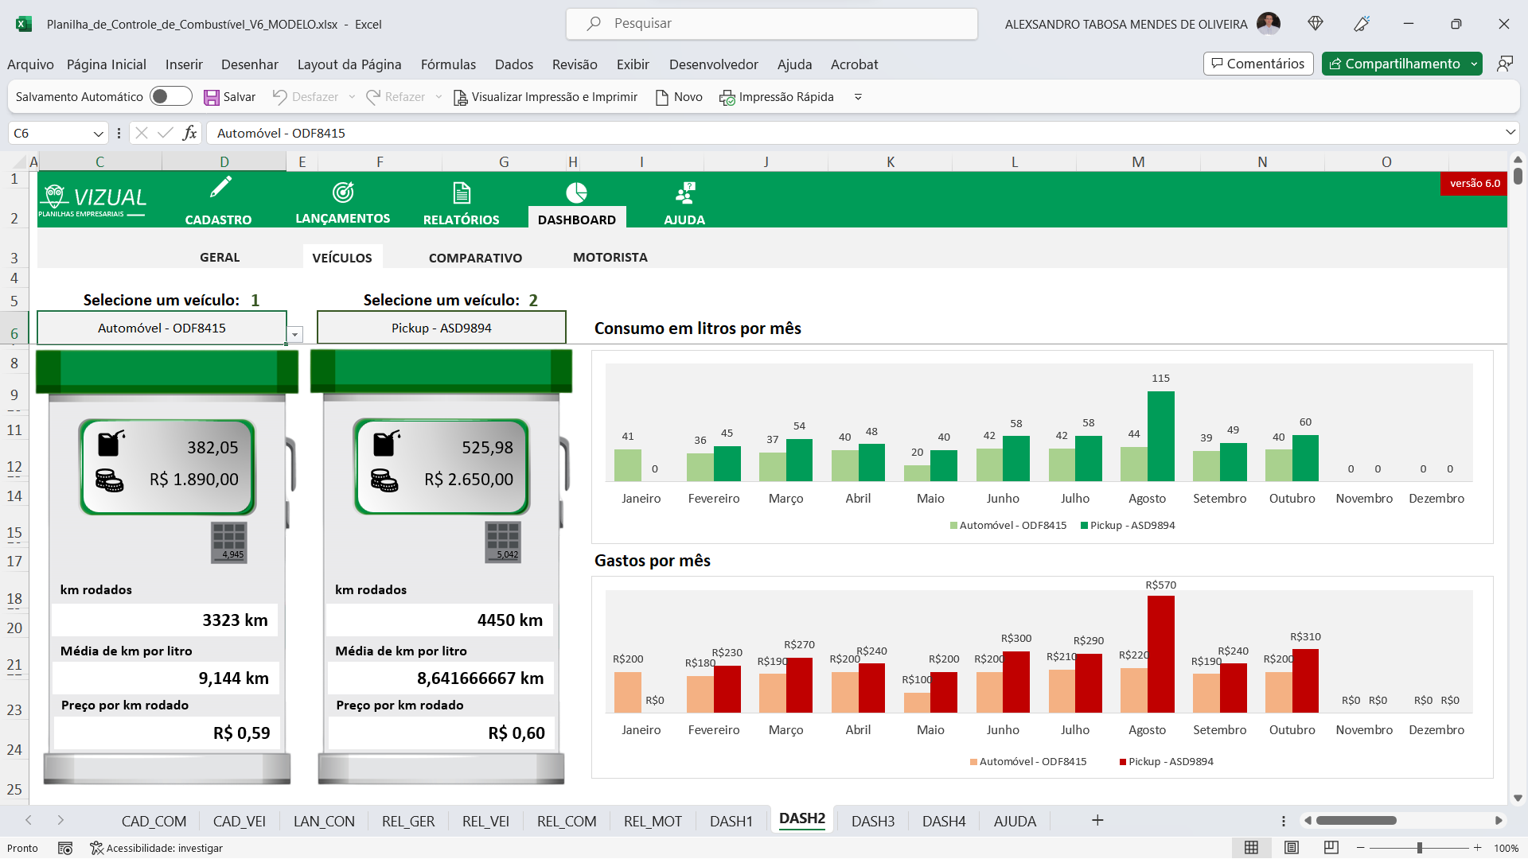Check Acessibilidade: investigar in status bar
1528x859 pixels.
tap(157, 848)
